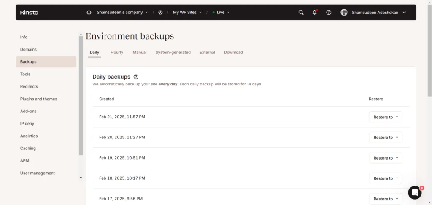Open Restore to for Feb 21 backup
This screenshot has width=432, height=205.
coord(386,117)
